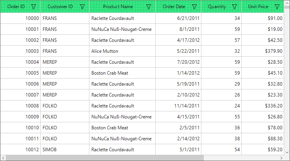Open the Order Date column filter icon
Viewport: 290px width, 161px height.
tap(194, 7)
